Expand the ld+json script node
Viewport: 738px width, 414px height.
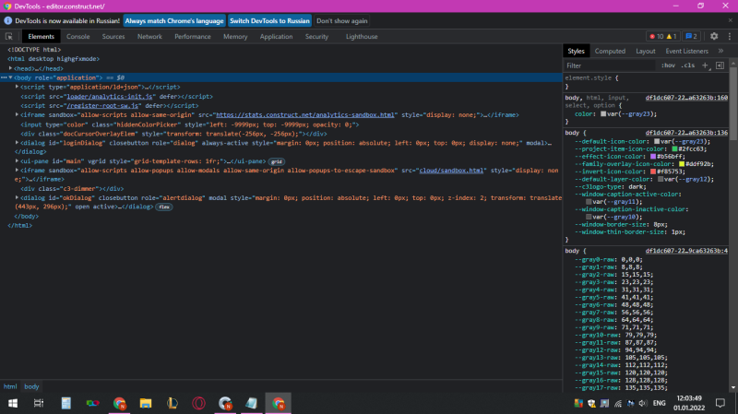(x=17, y=87)
